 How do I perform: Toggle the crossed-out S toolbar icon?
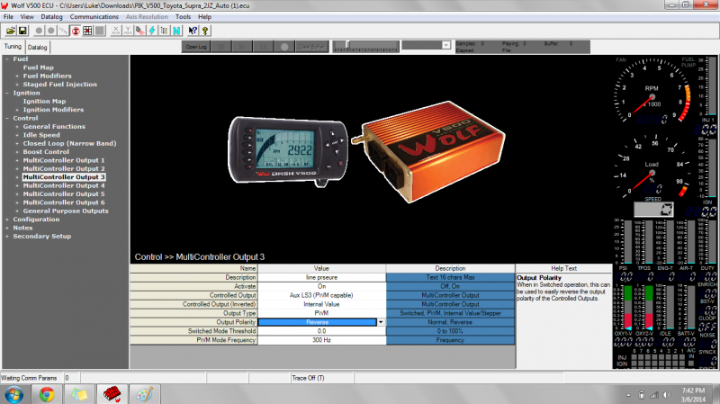[x=76, y=31]
